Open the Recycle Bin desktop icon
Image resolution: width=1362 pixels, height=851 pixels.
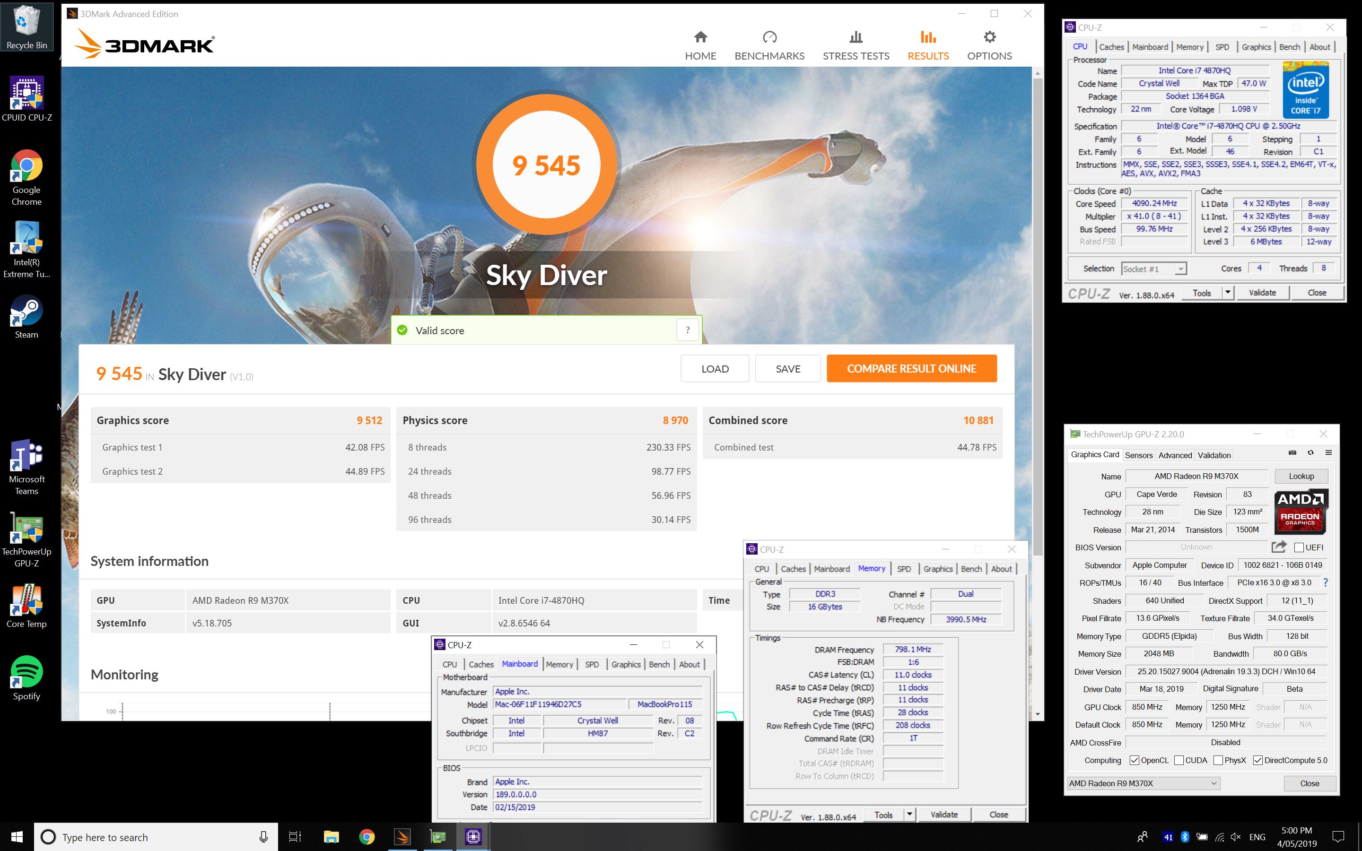26,27
